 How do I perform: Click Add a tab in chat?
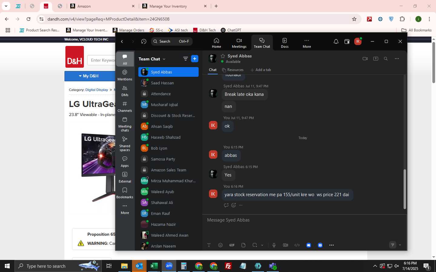point(261,70)
